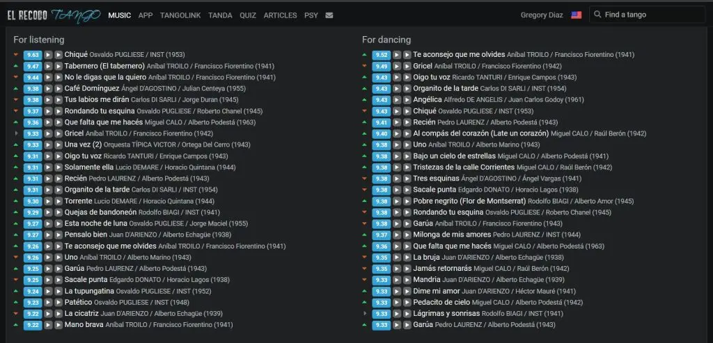Play No le digas que la quiero, second play button

[x=58, y=78]
